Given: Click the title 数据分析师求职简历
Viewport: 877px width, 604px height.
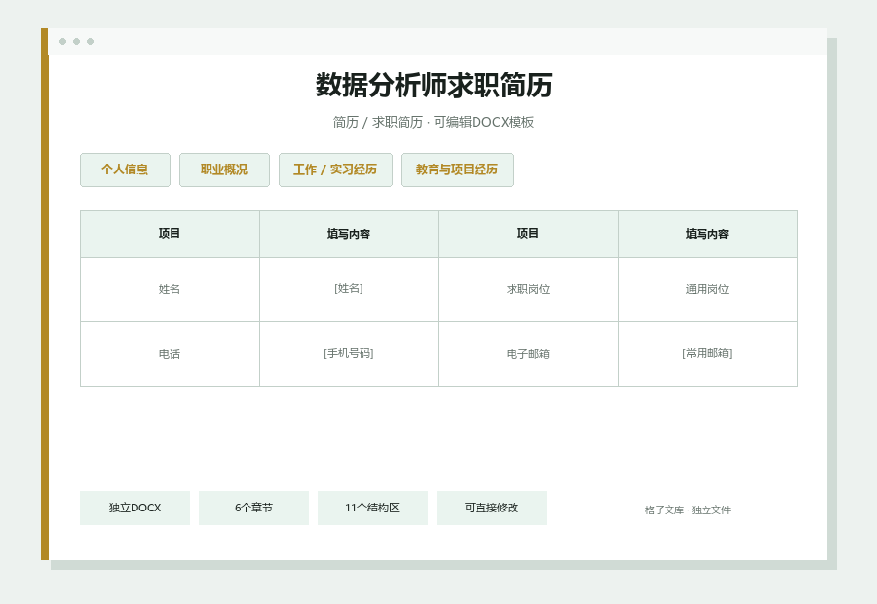Looking at the screenshot, I should pos(434,85).
